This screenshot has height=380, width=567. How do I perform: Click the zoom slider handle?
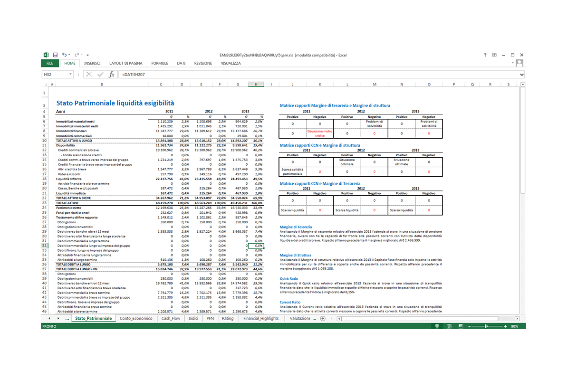coord(486,326)
